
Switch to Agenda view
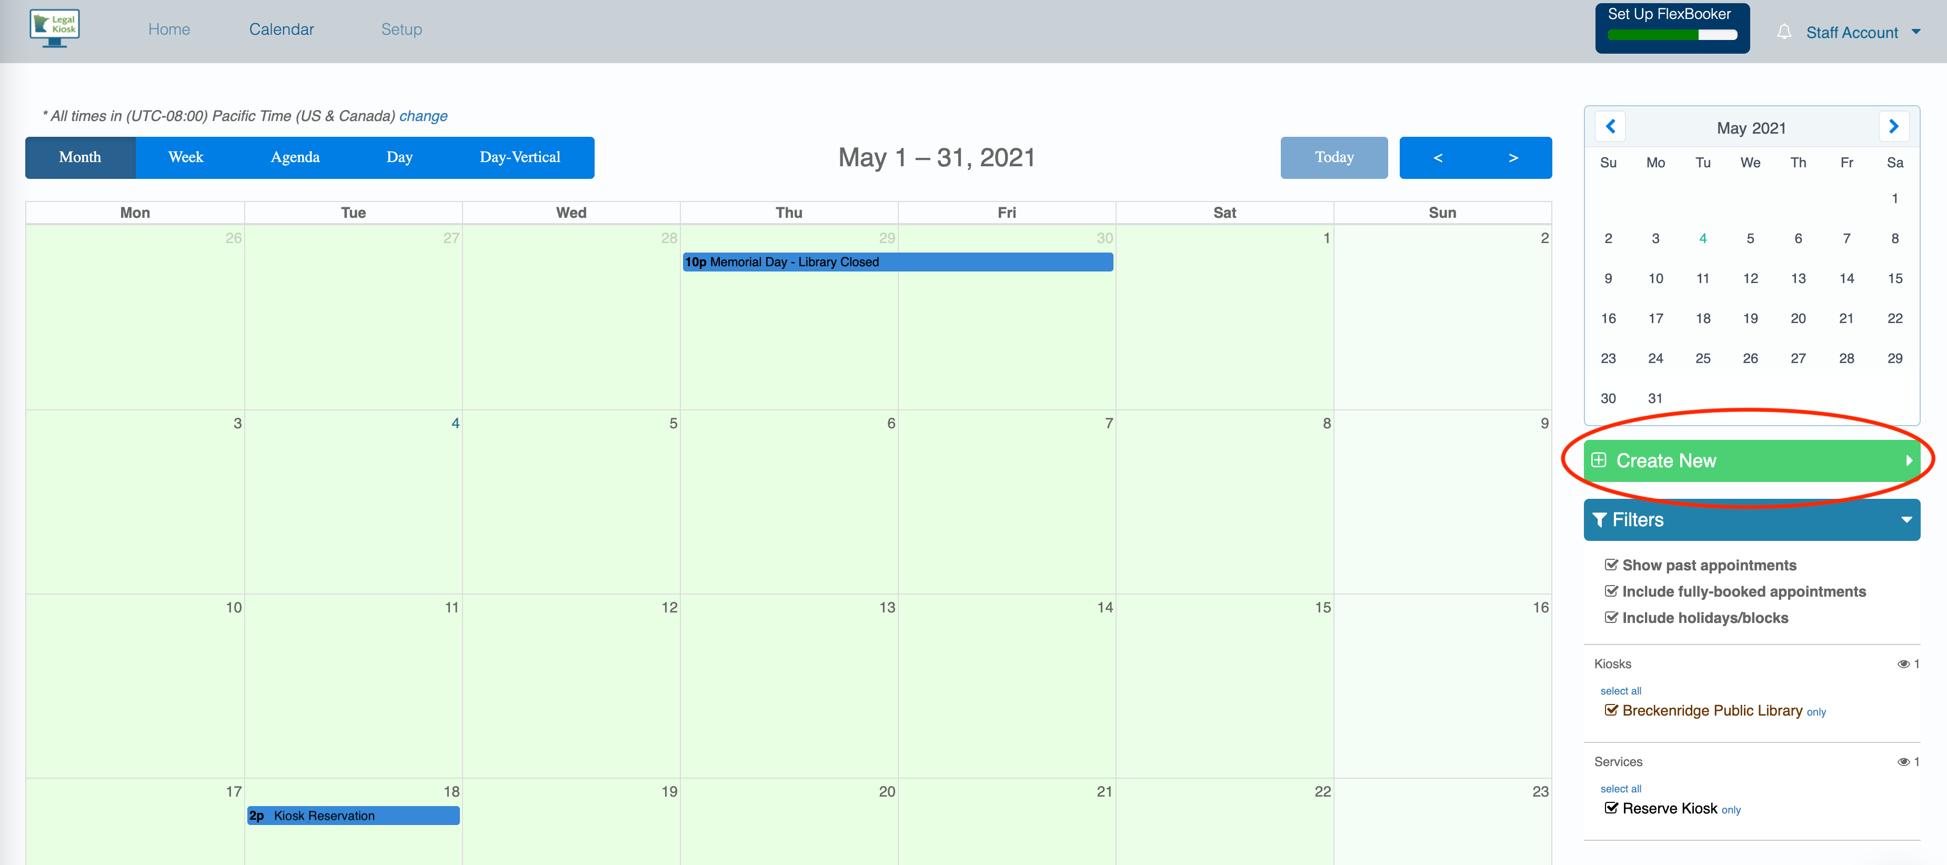click(x=295, y=157)
